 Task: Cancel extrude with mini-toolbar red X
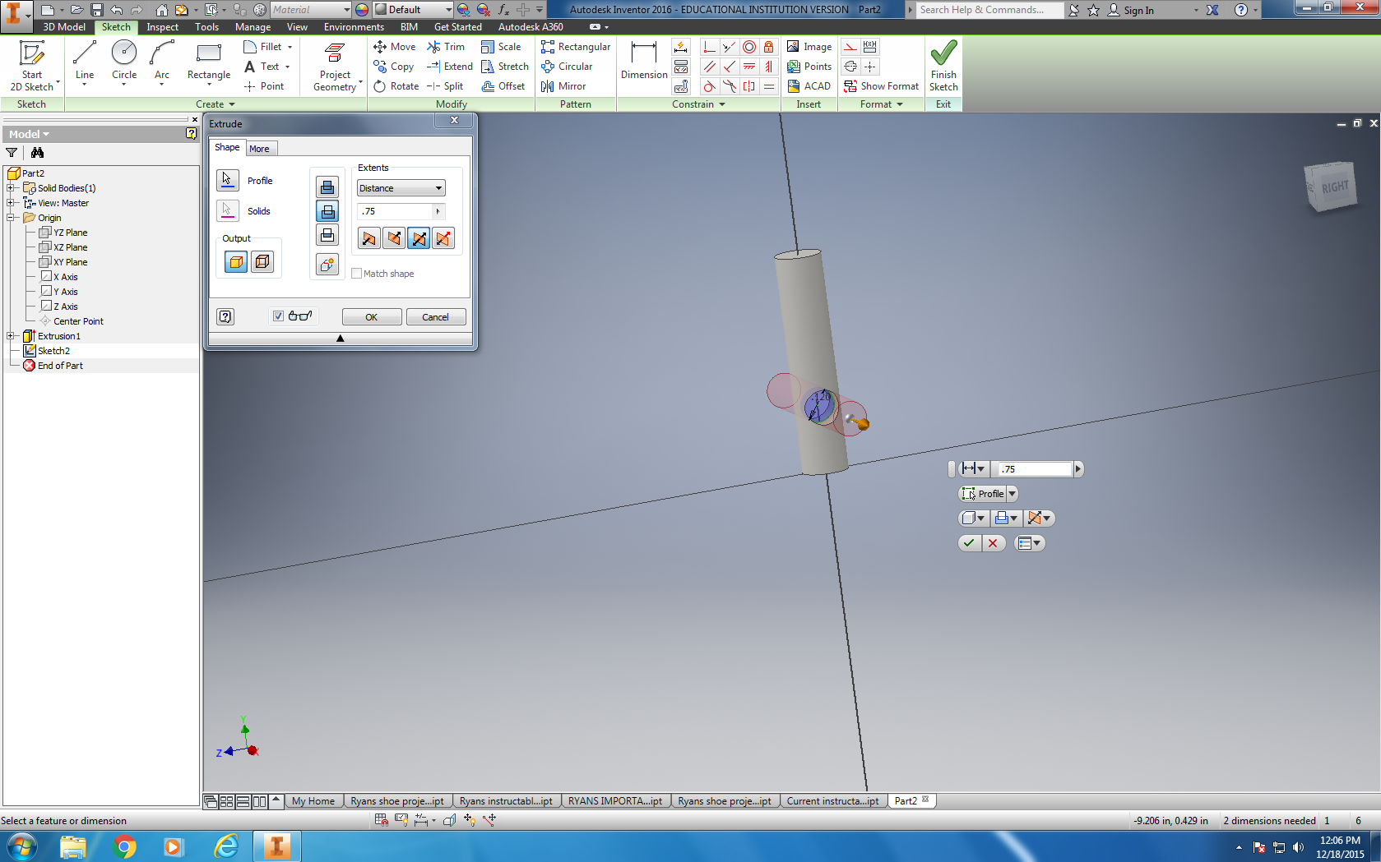993,543
